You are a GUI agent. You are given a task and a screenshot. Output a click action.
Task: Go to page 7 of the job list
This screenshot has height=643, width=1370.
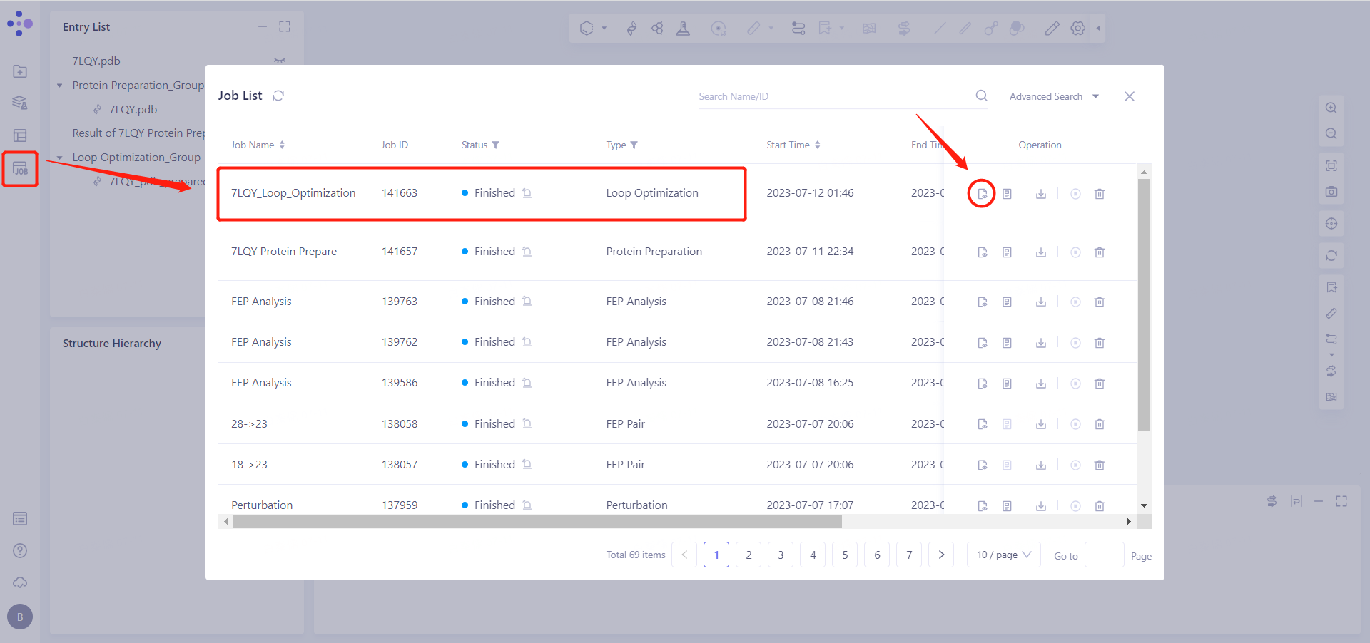[x=909, y=555]
